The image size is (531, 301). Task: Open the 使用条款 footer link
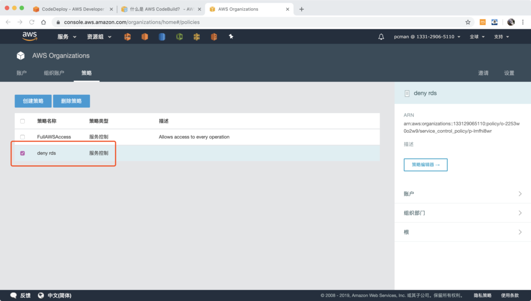(510, 295)
